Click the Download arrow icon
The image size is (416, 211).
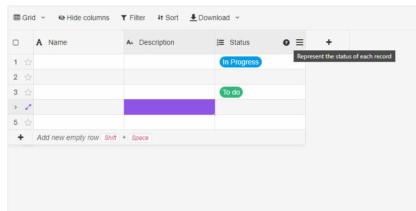click(193, 18)
